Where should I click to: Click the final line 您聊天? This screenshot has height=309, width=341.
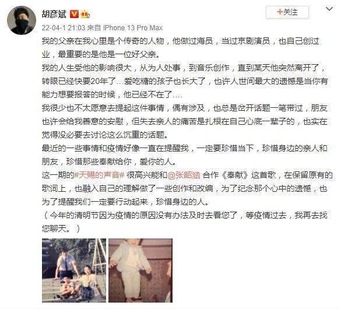61,229
